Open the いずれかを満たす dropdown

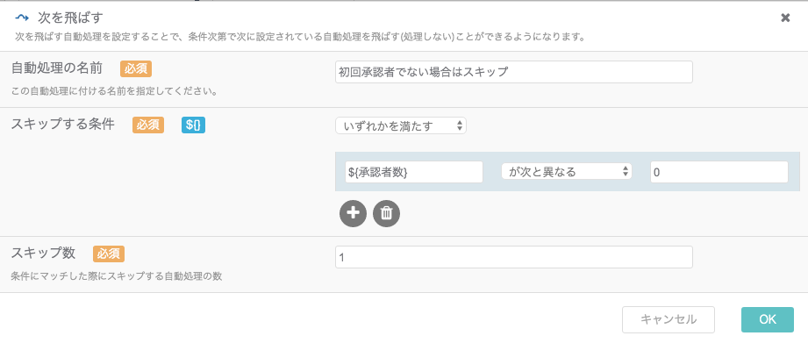pos(400,125)
